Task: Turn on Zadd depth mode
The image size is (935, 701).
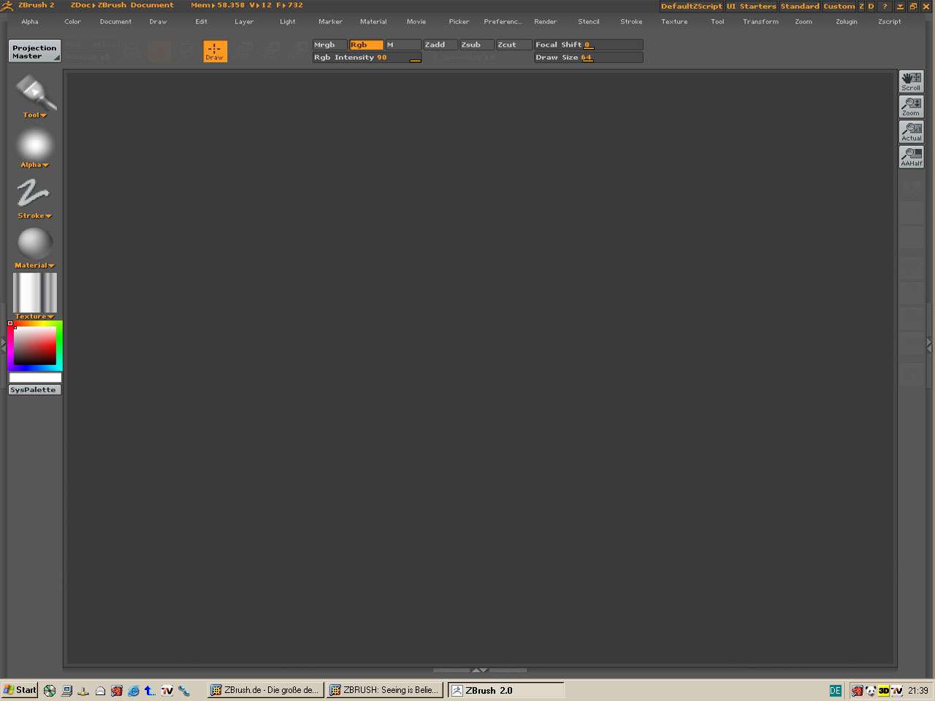Action: (440, 45)
